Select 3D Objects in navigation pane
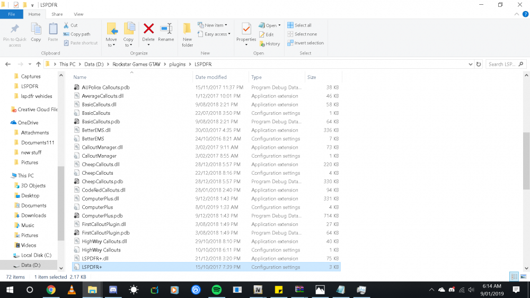 [x=33, y=186]
